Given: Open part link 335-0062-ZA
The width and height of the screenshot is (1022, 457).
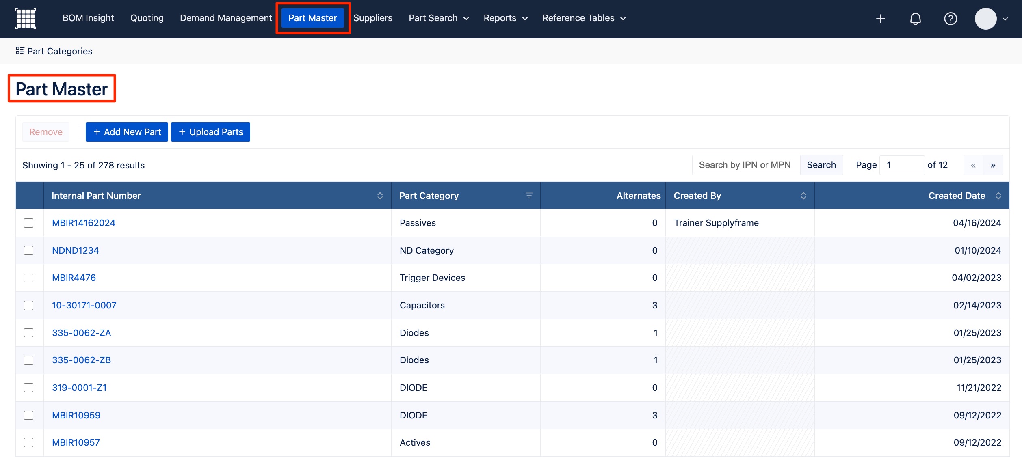Looking at the screenshot, I should (81, 333).
